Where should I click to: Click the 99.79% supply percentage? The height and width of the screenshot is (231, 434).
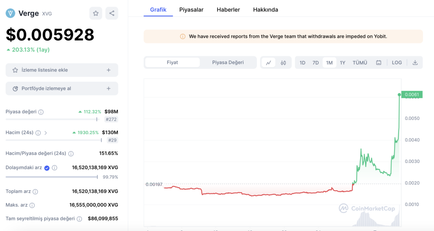pyautogui.click(x=110, y=177)
